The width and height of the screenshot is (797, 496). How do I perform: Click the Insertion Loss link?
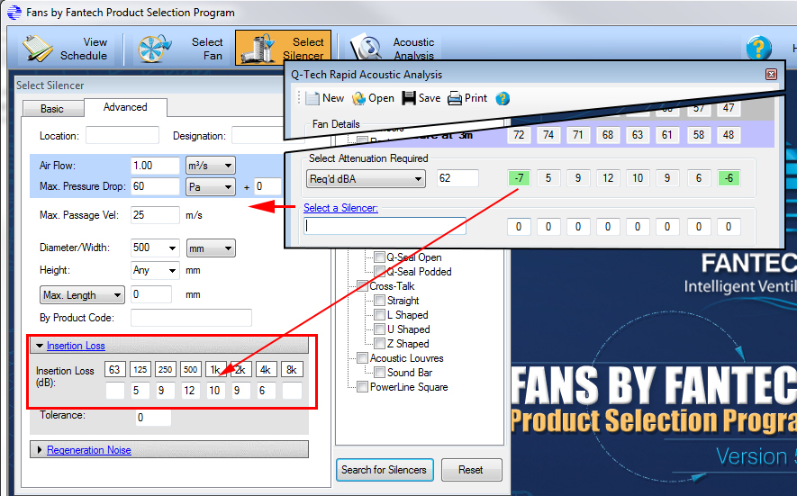[76, 346]
